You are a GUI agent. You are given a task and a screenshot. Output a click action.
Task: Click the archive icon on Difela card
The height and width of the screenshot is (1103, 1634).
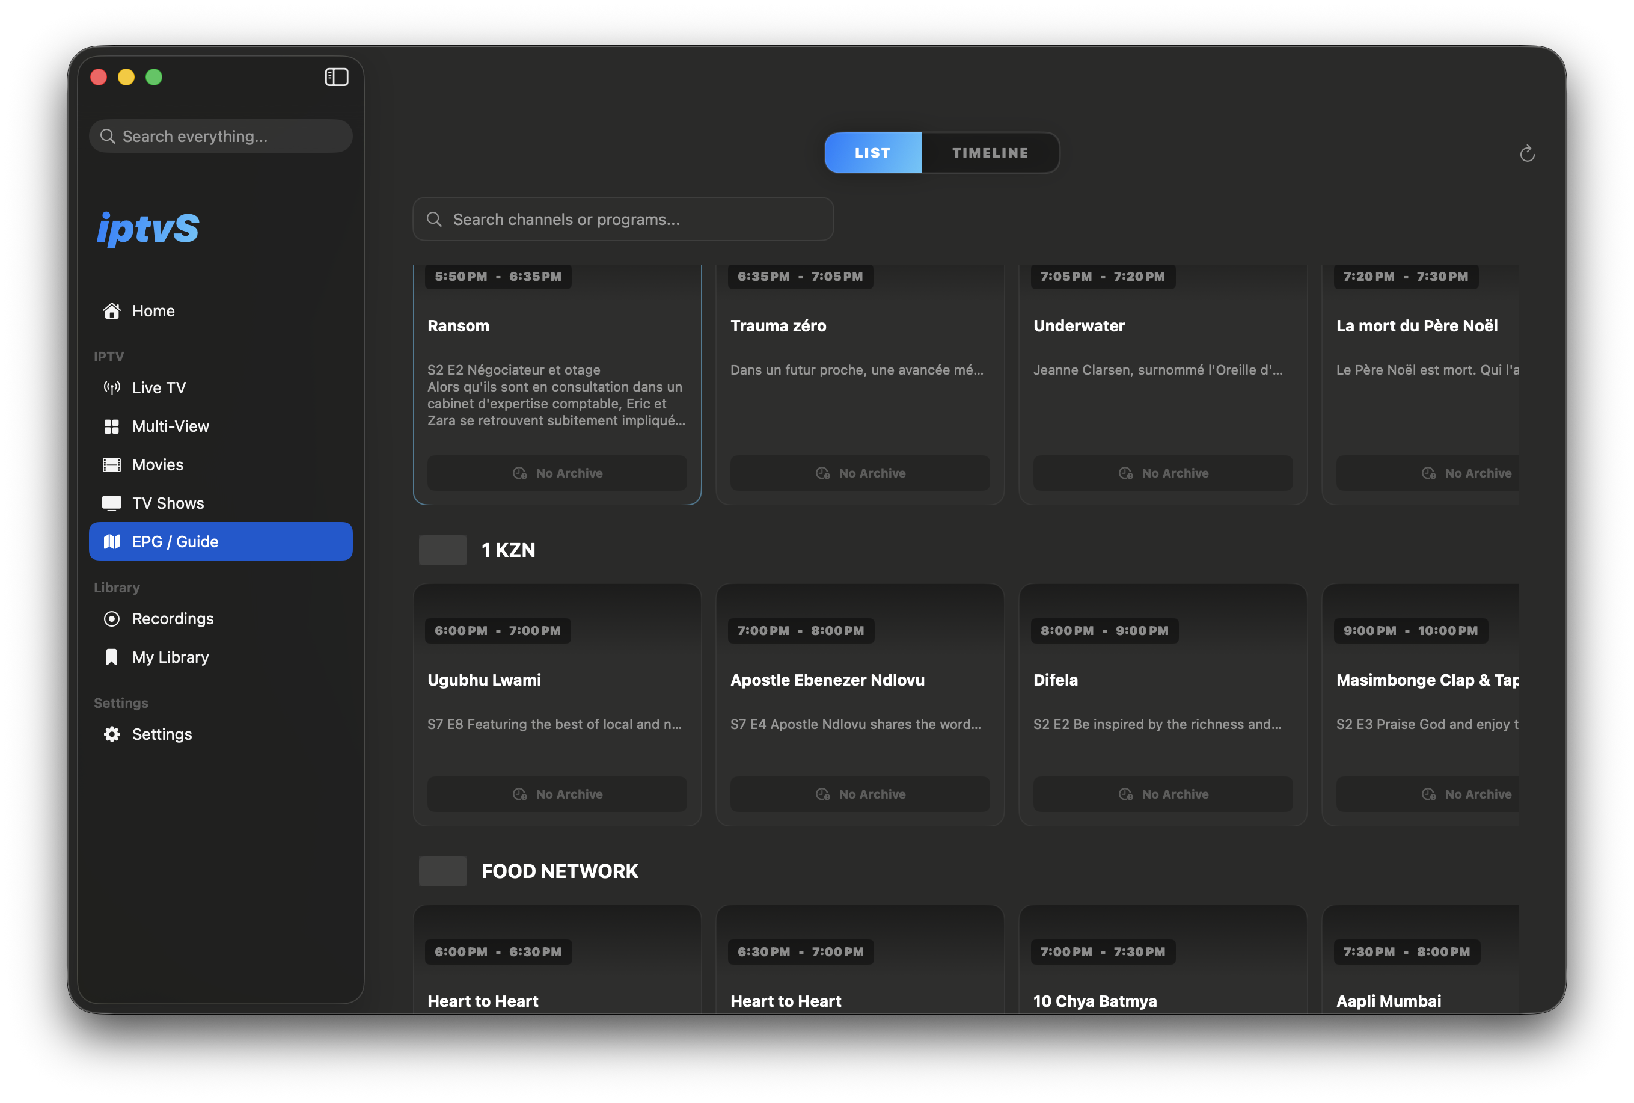click(1127, 794)
